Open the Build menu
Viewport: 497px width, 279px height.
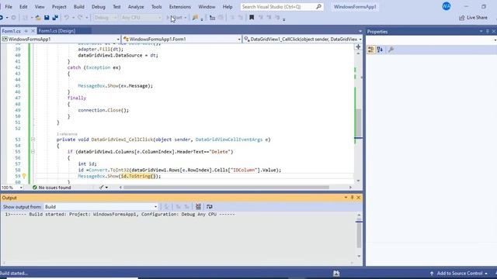click(79, 7)
